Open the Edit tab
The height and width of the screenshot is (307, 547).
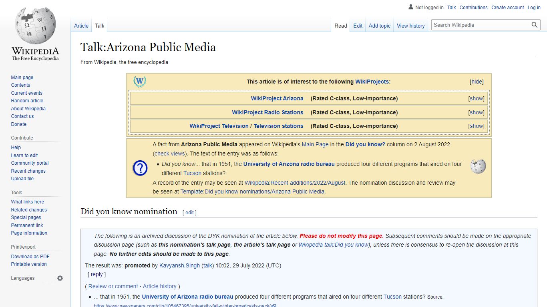click(x=358, y=26)
